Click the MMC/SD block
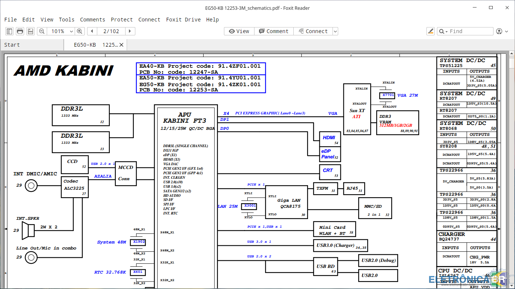 (x=375, y=208)
